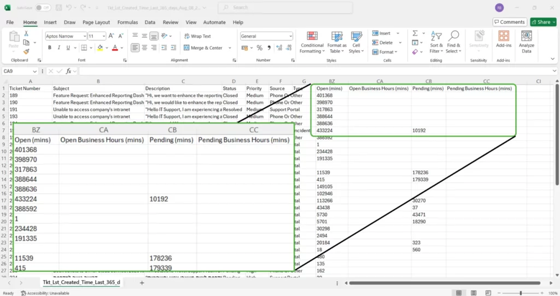
Task: Toggle Middle Align vertical alignment
Action: click(x=144, y=36)
